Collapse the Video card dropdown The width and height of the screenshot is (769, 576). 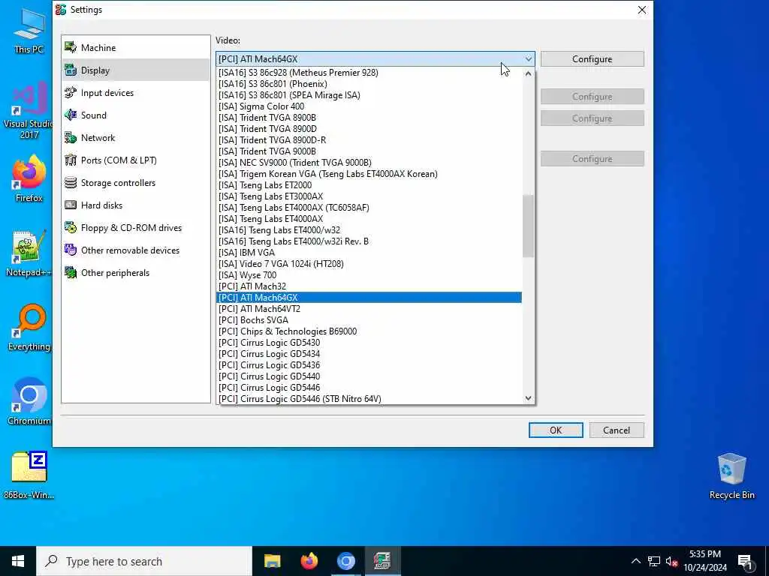pos(528,58)
